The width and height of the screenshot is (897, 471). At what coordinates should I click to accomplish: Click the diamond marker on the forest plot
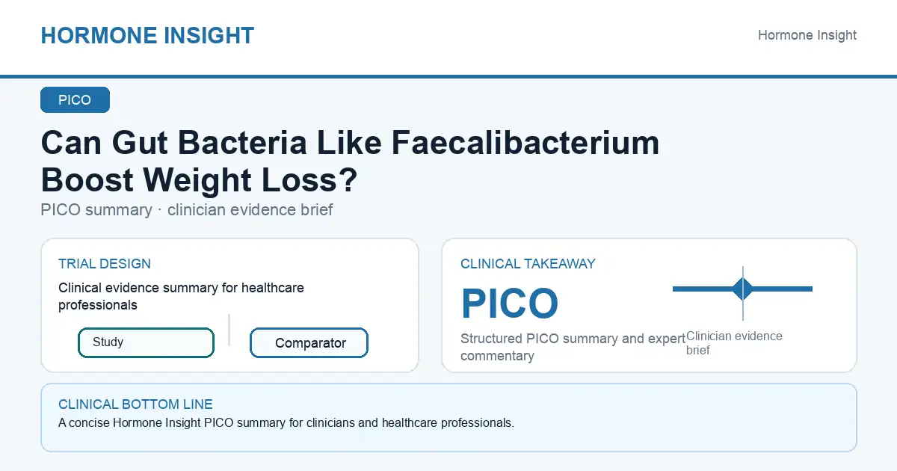742,289
